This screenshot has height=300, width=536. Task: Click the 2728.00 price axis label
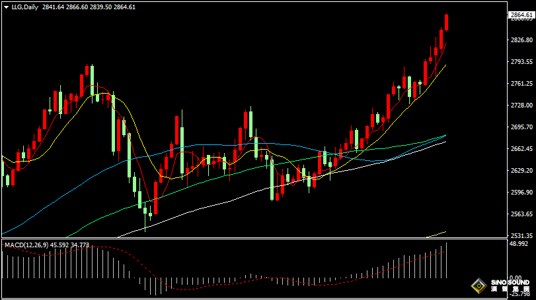tap(521, 105)
